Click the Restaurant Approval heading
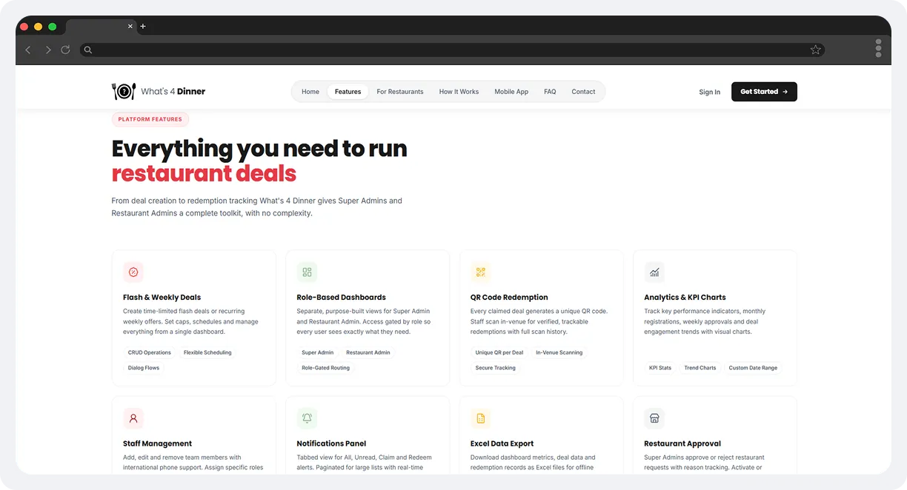The image size is (907, 490). point(682,443)
